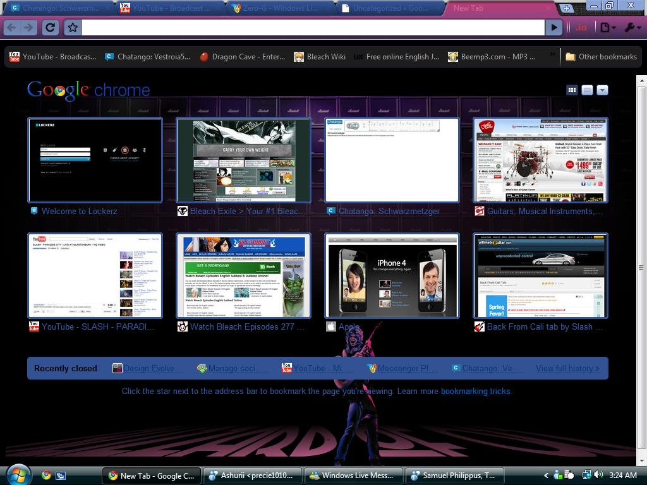Open the page control menu
This screenshot has width=647, height=485.
click(x=608, y=28)
